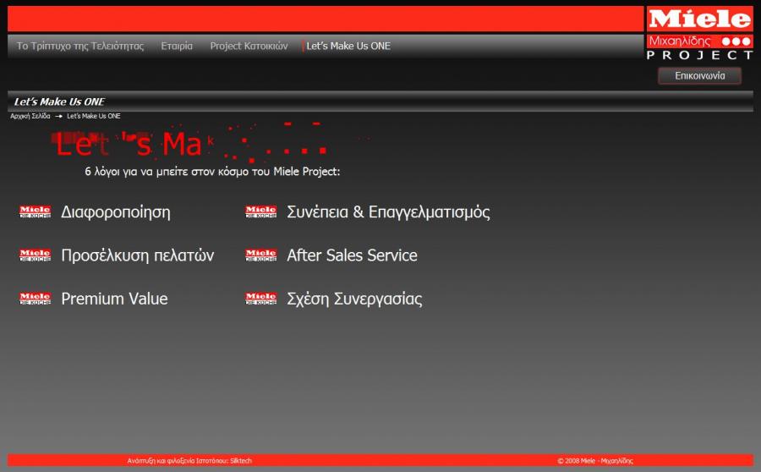
Task: Open the Προσέλκυση πελατών link
Action: click(138, 255)
